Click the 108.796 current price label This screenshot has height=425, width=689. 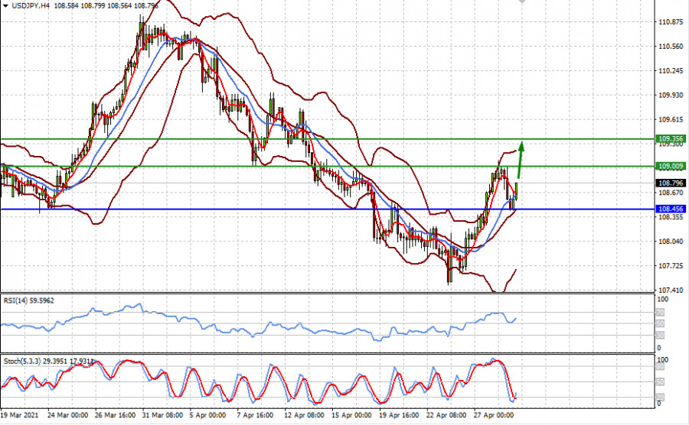[671, 183]
